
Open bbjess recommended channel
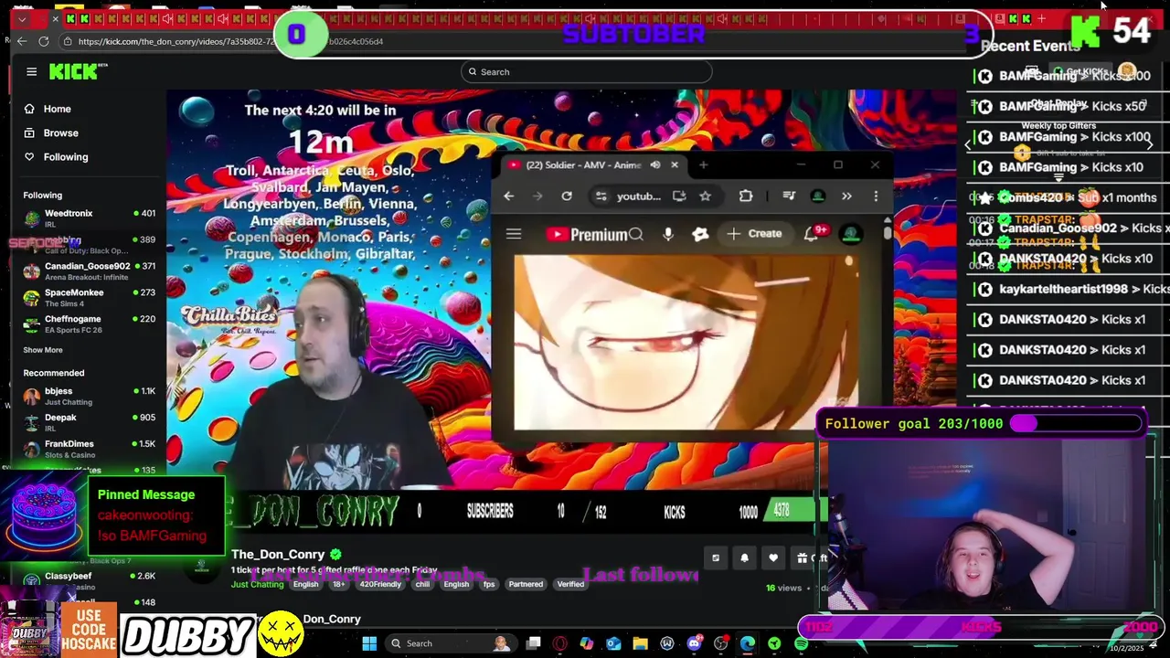tap(89, 397)
